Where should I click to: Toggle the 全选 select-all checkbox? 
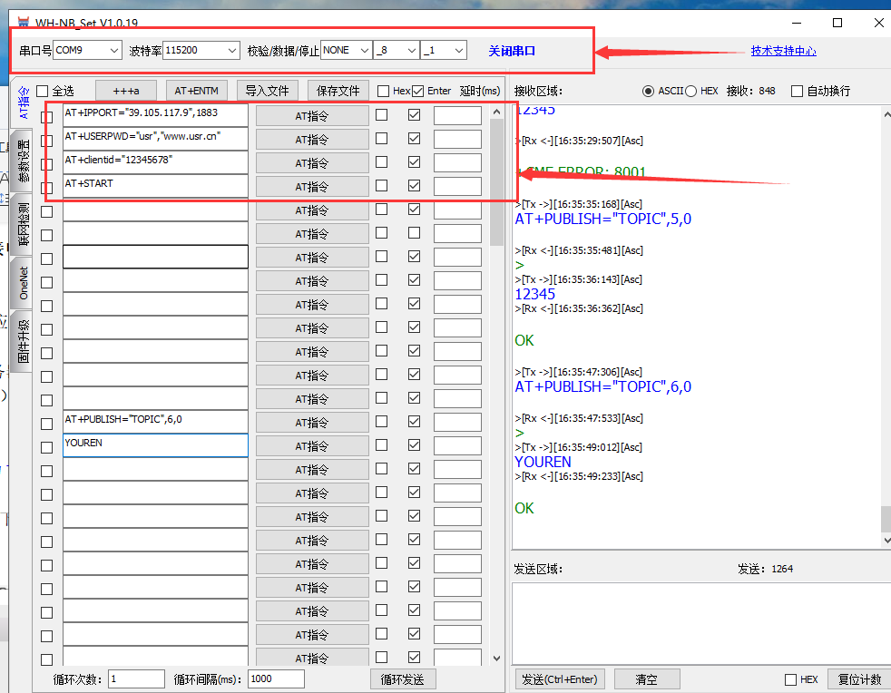click(42, 92)
